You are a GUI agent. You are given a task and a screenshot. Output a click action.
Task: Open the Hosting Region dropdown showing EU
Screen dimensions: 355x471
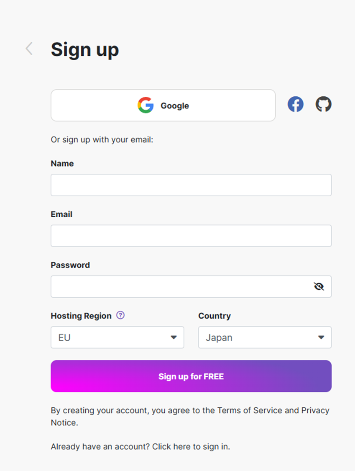point(117,337)
